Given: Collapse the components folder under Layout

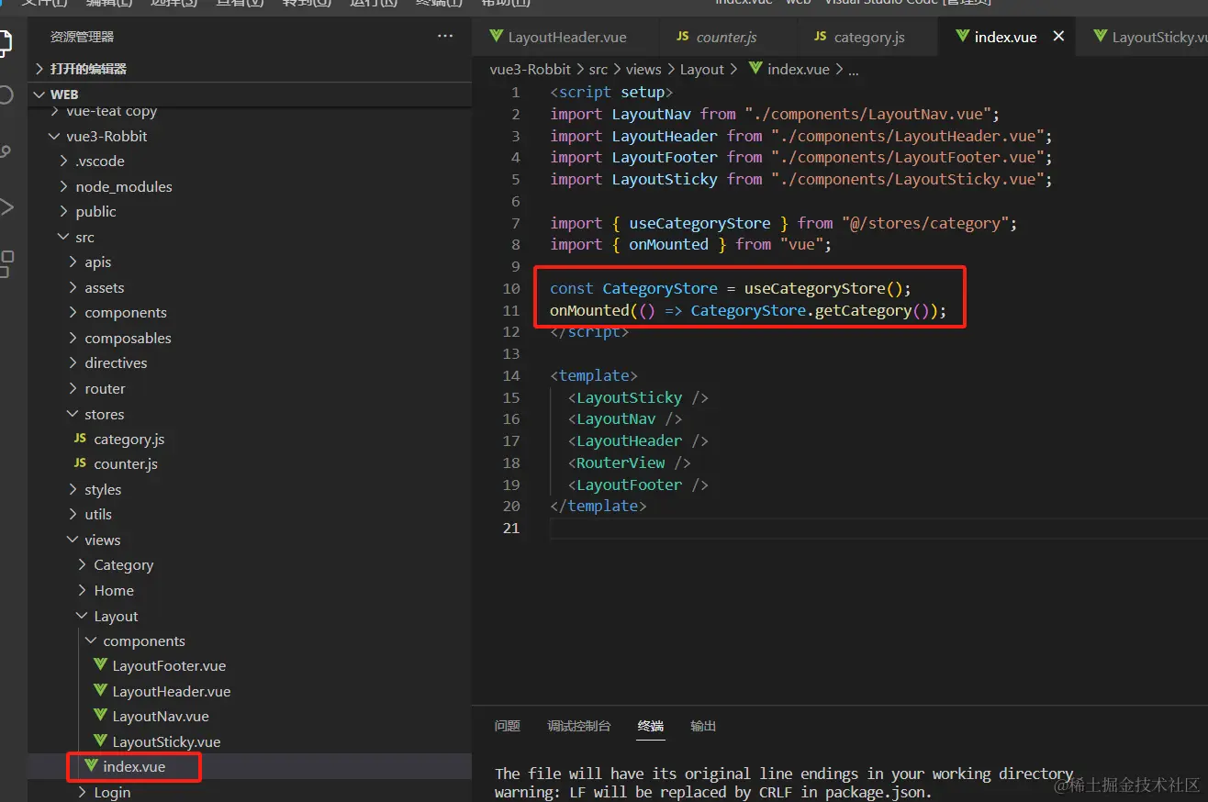Looking at the screenshot, I should click(91, 640).
